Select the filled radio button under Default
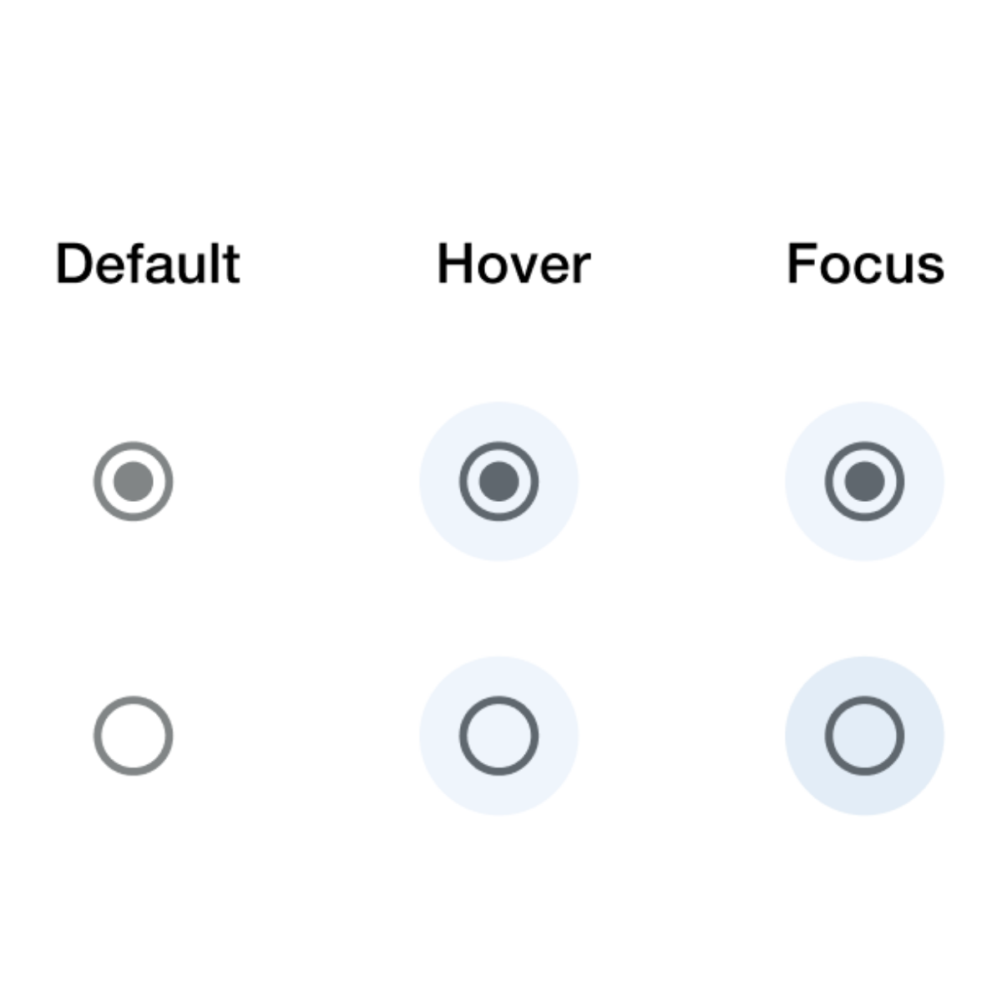 tap(134, 482)
